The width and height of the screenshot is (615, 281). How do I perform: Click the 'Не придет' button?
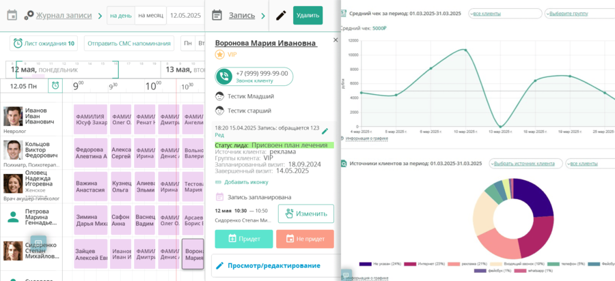point(305,239)
